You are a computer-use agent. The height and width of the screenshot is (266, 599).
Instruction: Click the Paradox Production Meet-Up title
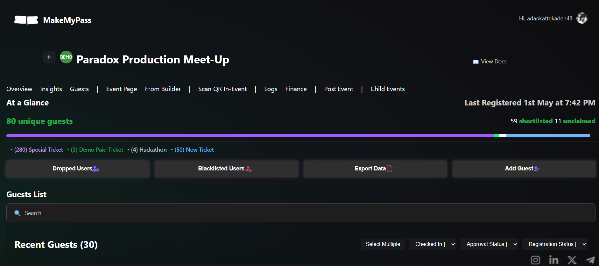click(x=153, y=60)
